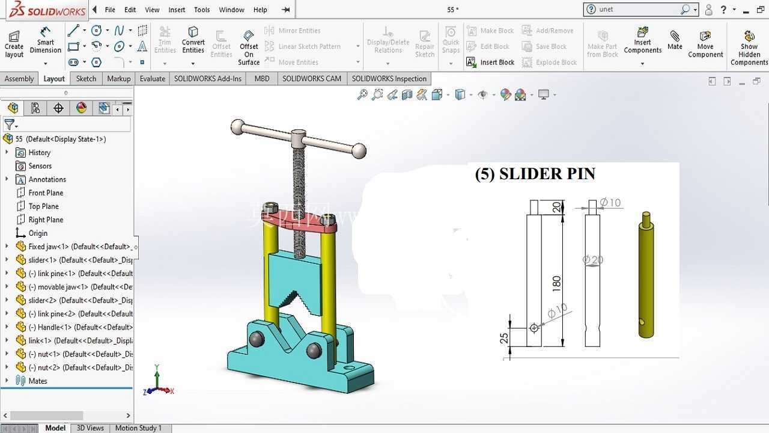Image resolution: width=769 pixels, height=433 pixels.
Task: Pin the menu bar
Action: [286, 10]
